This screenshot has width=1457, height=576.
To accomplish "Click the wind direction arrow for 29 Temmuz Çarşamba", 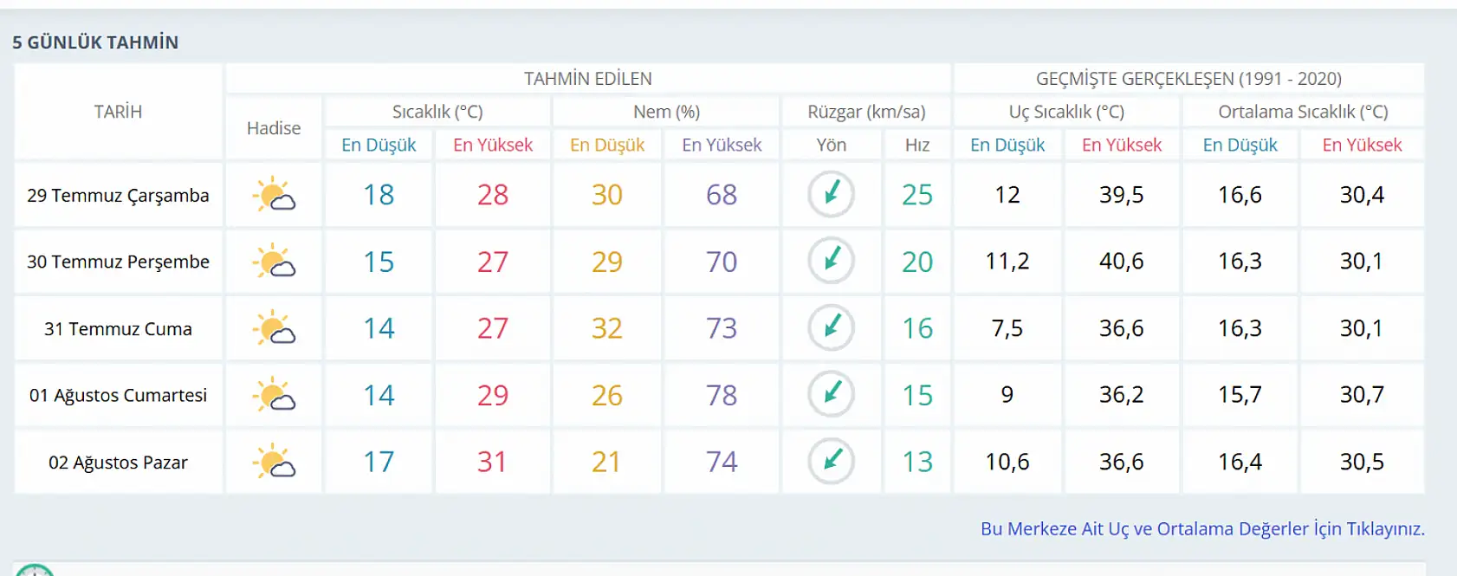I will click(832, 194).
